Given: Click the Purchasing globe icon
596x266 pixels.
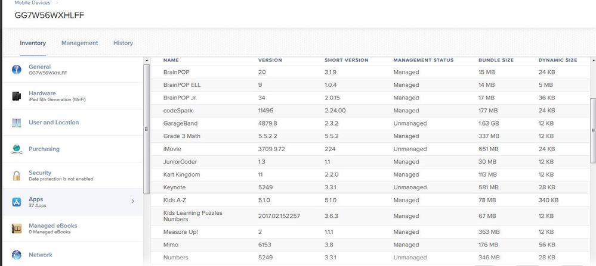Looking at the screenshot, I should [x=16, y=149].
